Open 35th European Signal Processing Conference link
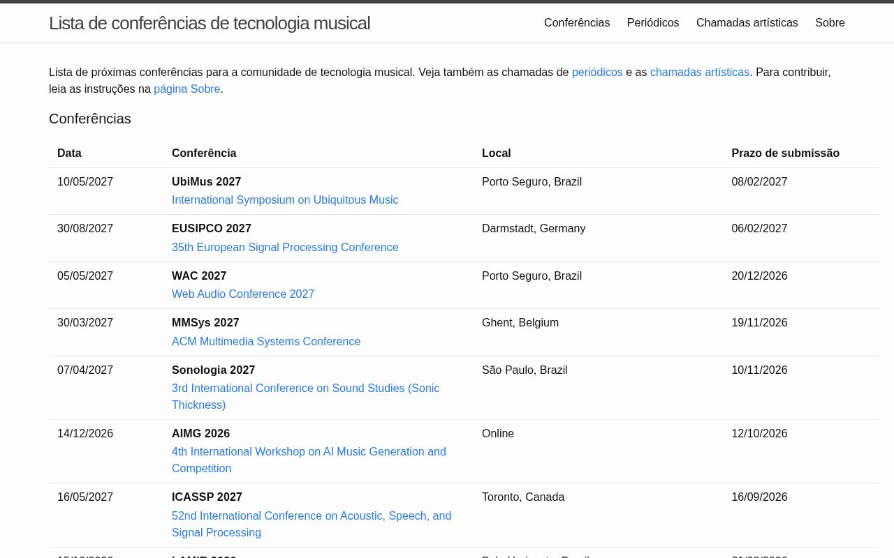The height and width of the screenshot is (558, 894). (x=285, y=248)
